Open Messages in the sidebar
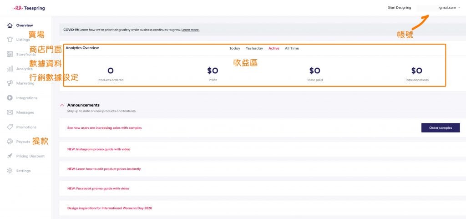 point(25,112)
